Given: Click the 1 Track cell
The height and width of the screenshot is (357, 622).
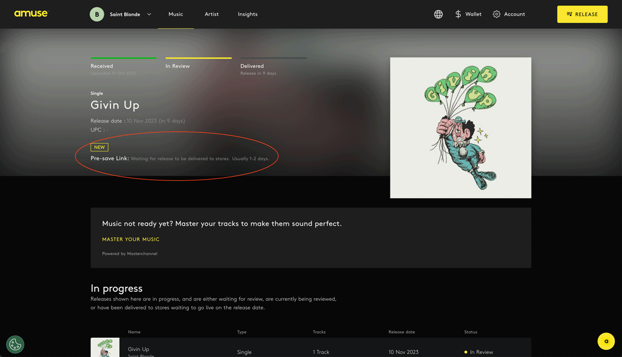Looking at the screenshot, I should (321, 352).
